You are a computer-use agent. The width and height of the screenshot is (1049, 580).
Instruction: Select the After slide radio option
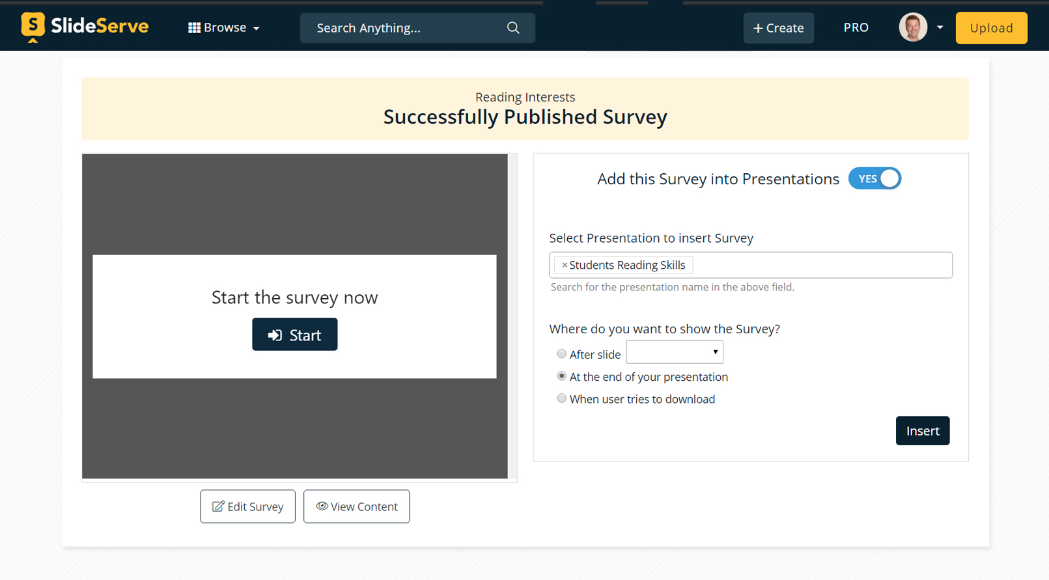561,354
